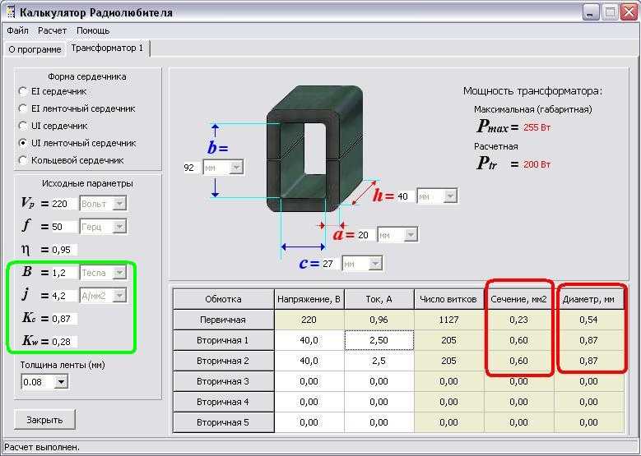The height and width of the screenshot is (456, 641).
Task: Open the Файл menu
Action: [17, 30]
